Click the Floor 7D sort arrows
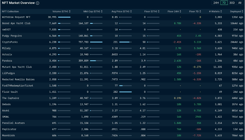This screenshot has height=140, width=245. click(x=201, y=11)
